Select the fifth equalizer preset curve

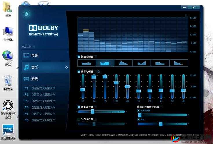160,63
